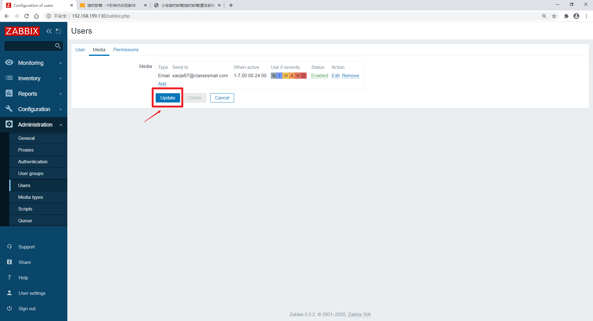Screen dimensions: 593x321
Task: Open Chrome profile avatar icon
Action: (576, 16)
